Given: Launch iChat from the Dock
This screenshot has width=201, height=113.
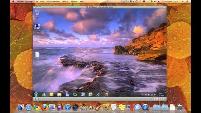Looking at the screenshot, I should 138,107.
